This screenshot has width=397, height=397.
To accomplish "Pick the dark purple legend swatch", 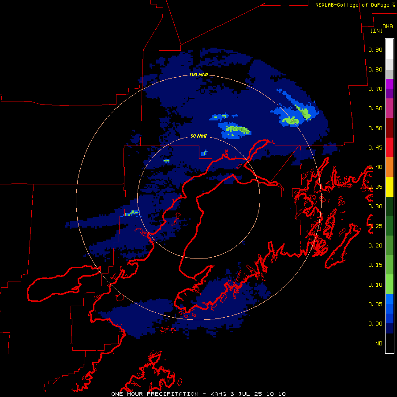I will pos(390,94).
